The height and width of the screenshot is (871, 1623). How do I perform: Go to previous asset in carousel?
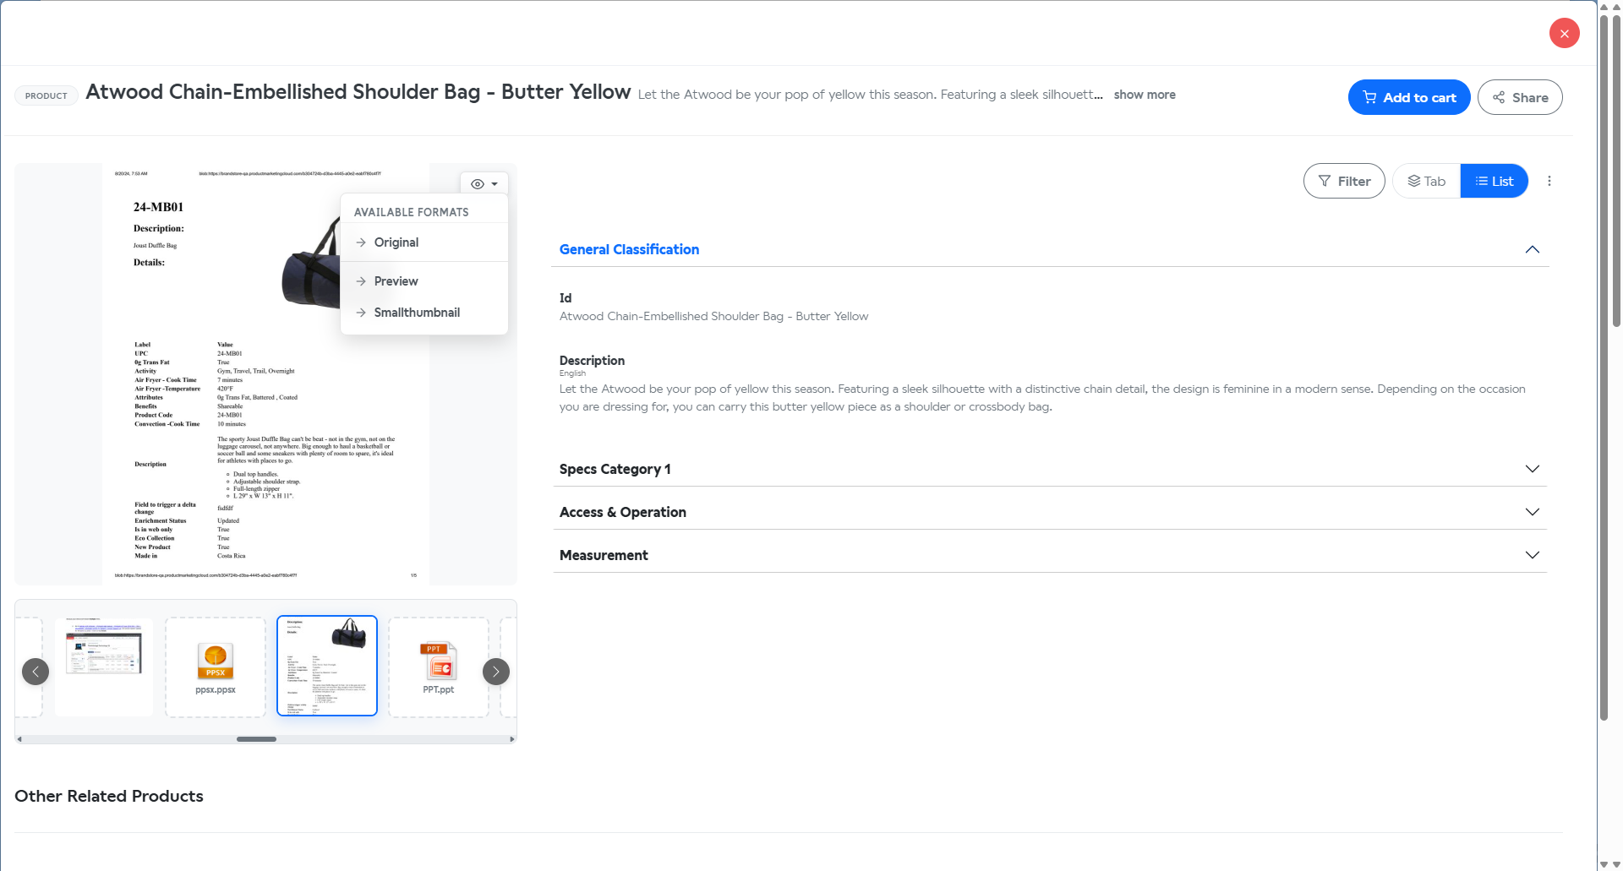[36, 672]
